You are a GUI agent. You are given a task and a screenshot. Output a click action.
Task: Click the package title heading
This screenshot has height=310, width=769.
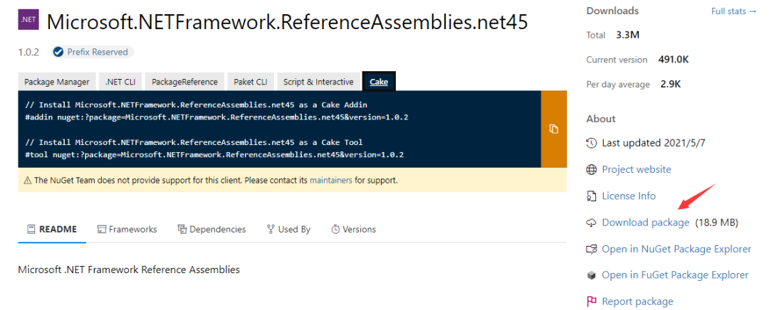click(287, 21)
